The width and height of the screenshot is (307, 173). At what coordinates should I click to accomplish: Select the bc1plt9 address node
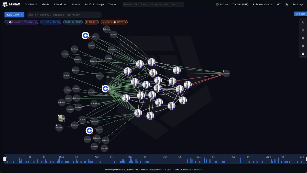point(95,122)
